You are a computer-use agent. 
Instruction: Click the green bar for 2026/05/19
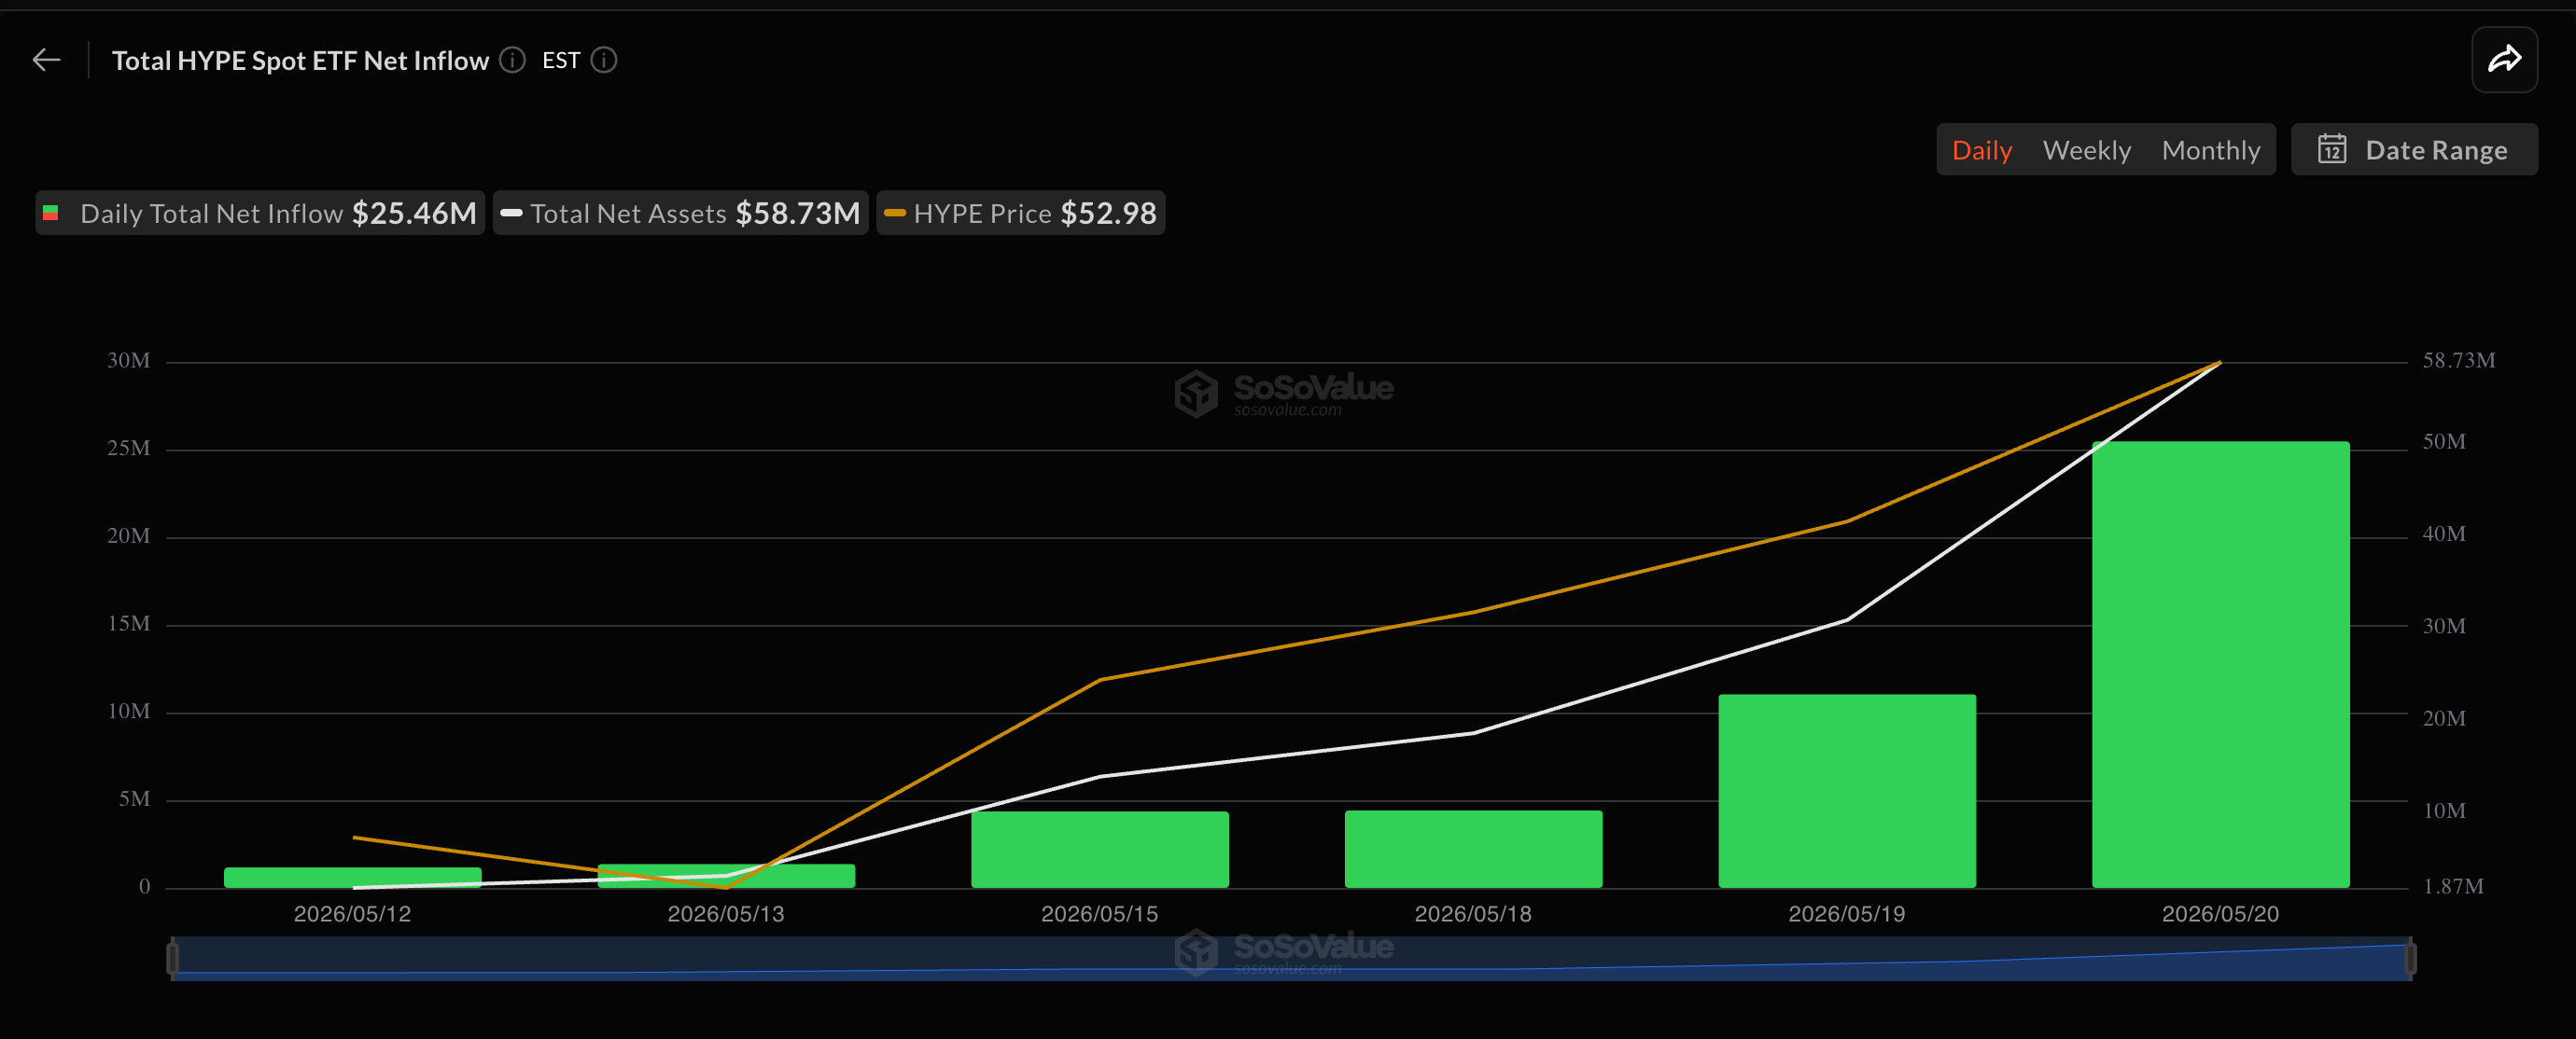tap(1846, 791)
